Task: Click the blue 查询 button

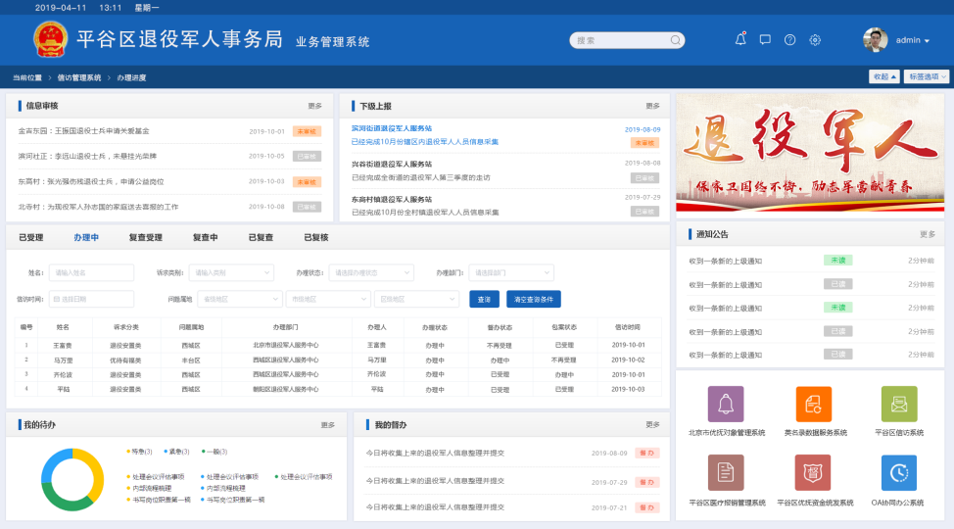Action: pos(484,299)
